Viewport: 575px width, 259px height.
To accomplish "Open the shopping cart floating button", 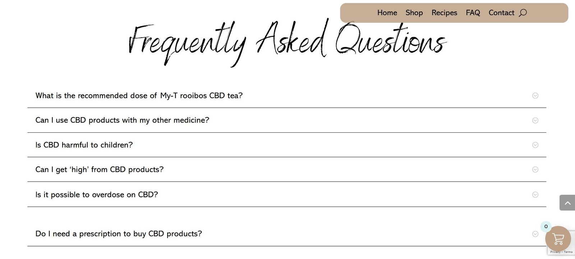I will [558, 239].
